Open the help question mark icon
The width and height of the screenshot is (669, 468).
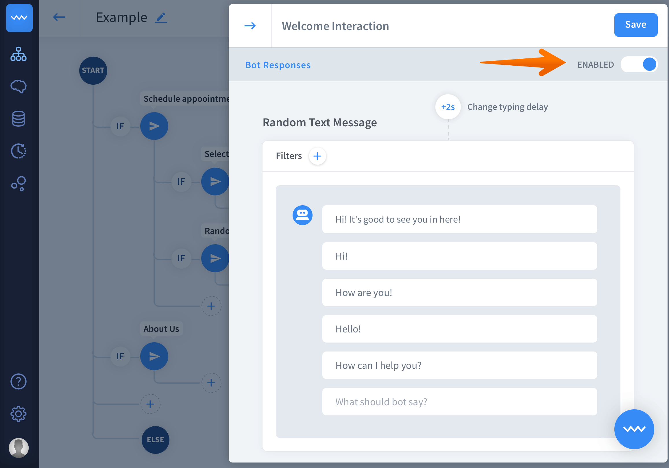pos(18,381)
